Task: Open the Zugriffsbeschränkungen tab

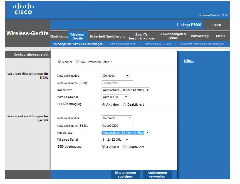Action: 142,36
